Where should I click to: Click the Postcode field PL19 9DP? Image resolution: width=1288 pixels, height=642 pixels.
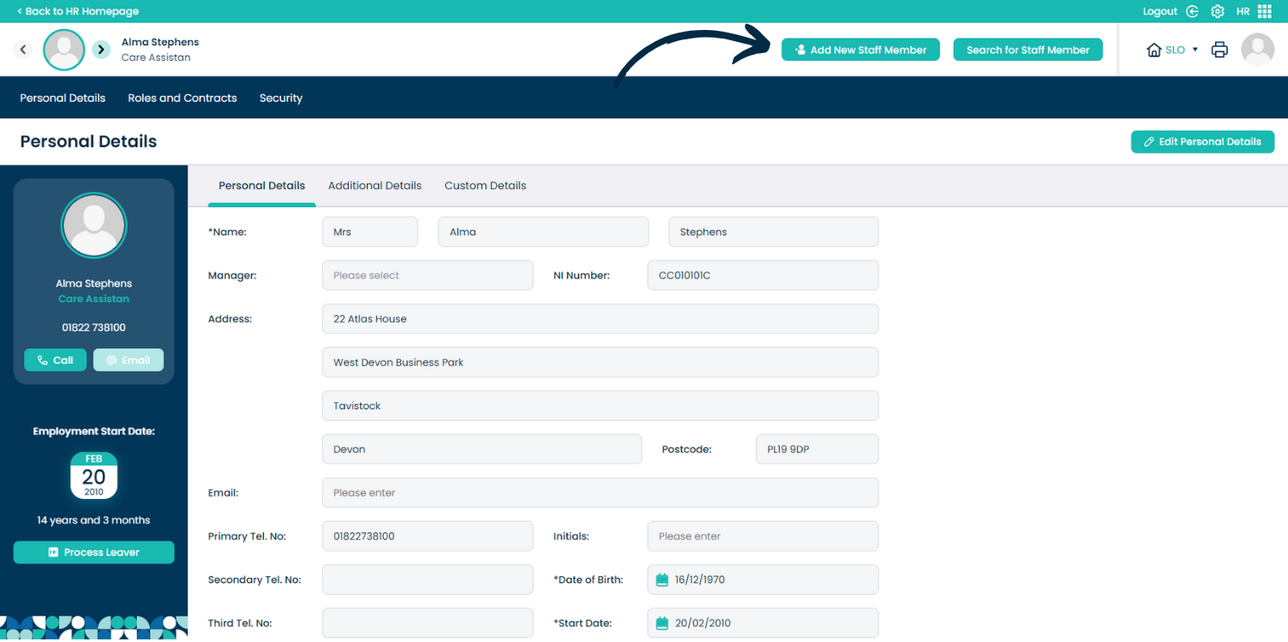818,449
